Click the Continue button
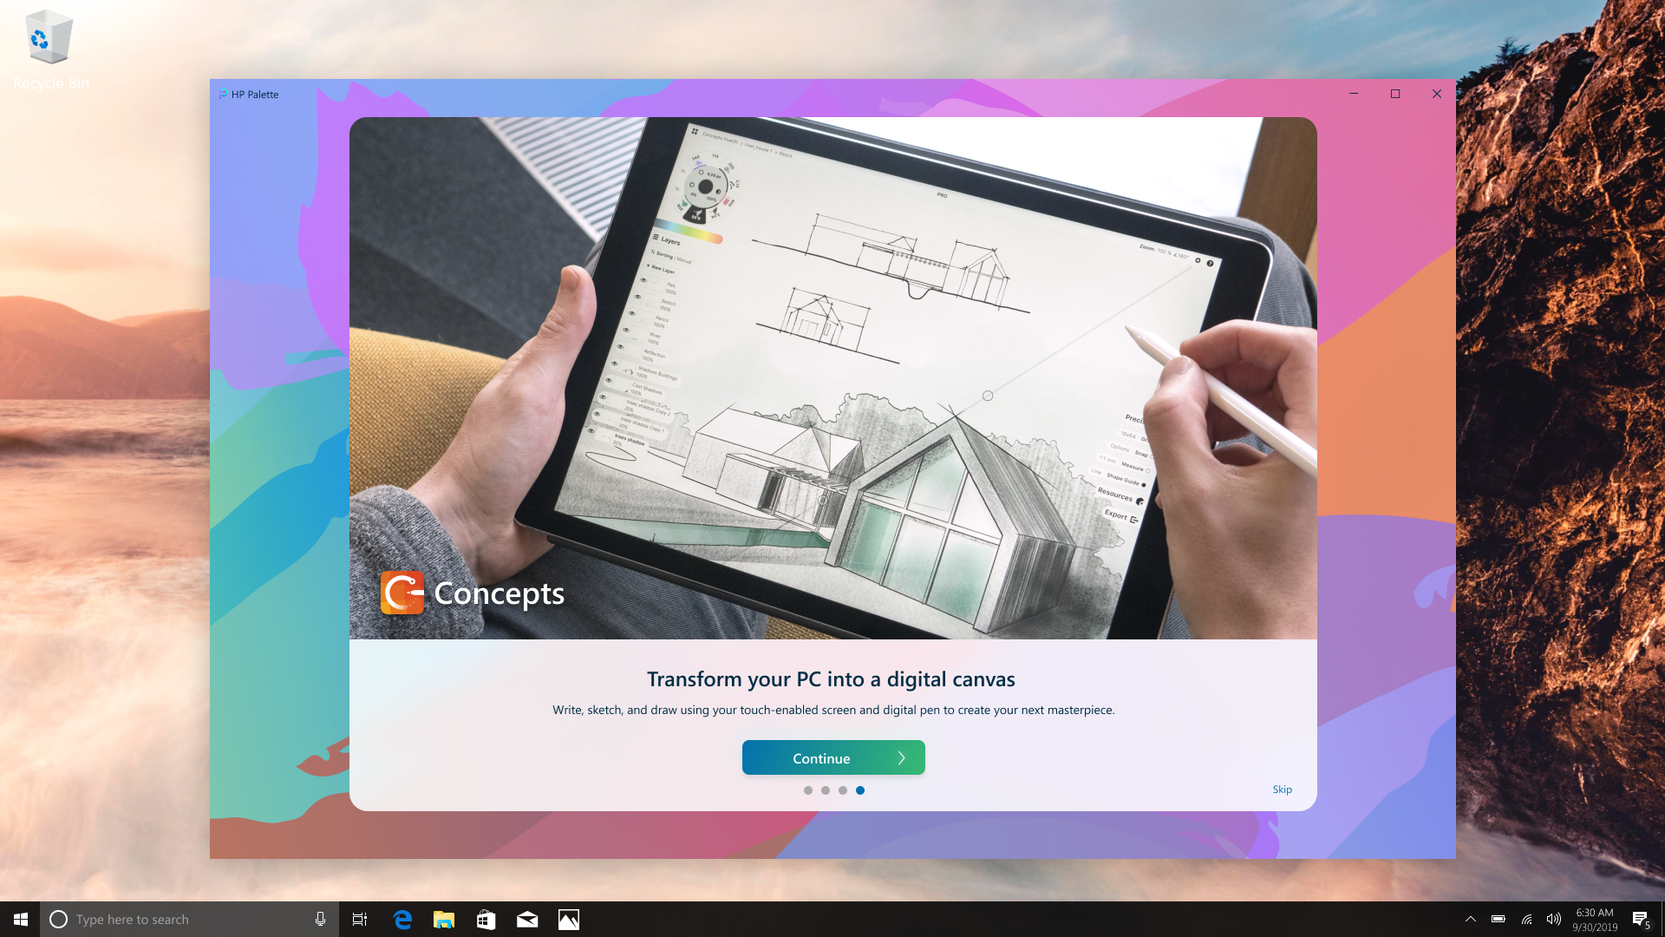This screenshot has height=937, width=1665. 832,757
